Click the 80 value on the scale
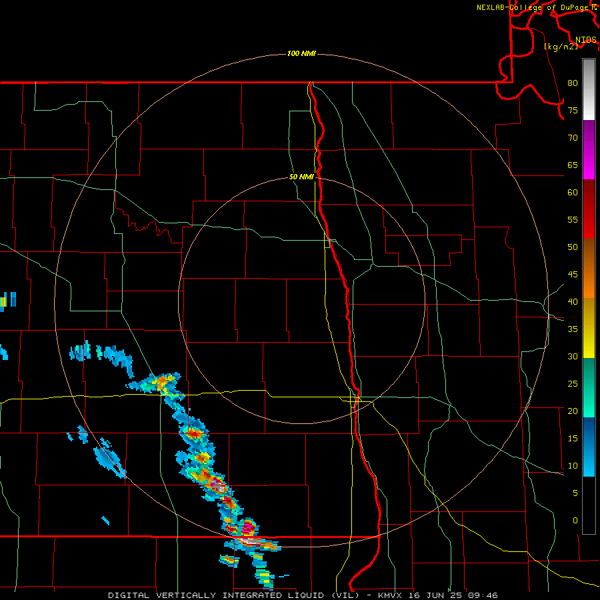 click(573, 83)
